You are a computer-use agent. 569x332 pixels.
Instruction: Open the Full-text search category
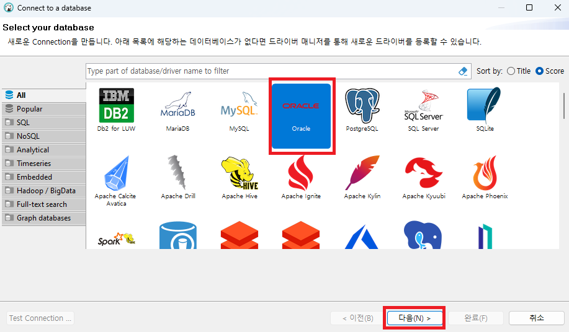(x=44, y=204)
